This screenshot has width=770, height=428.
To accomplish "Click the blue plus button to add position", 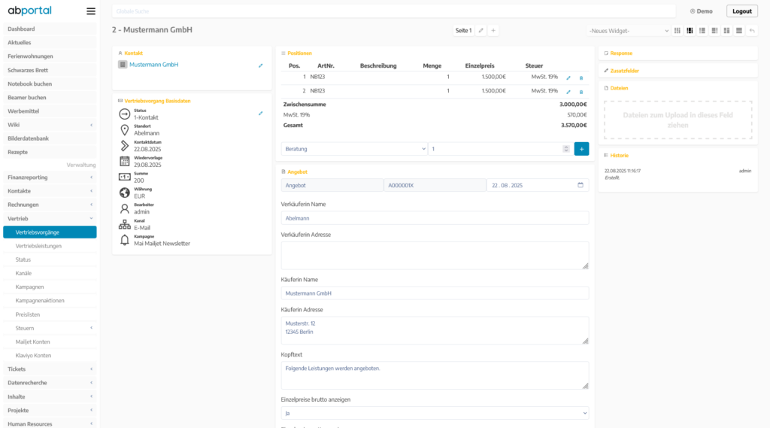I will pos(581,149).
